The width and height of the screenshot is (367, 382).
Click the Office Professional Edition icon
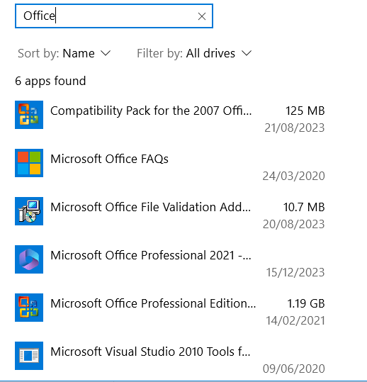pyautogui.click(x=29, y=308)
